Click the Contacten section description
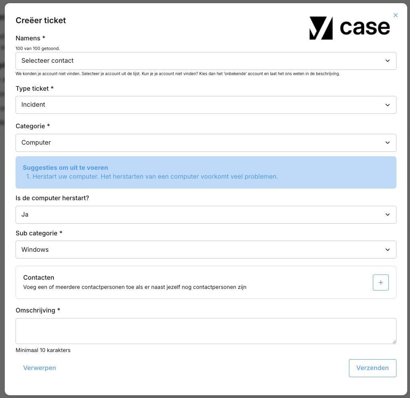The width and height of the screenshot is (410, 398). (x=135, y=287)
